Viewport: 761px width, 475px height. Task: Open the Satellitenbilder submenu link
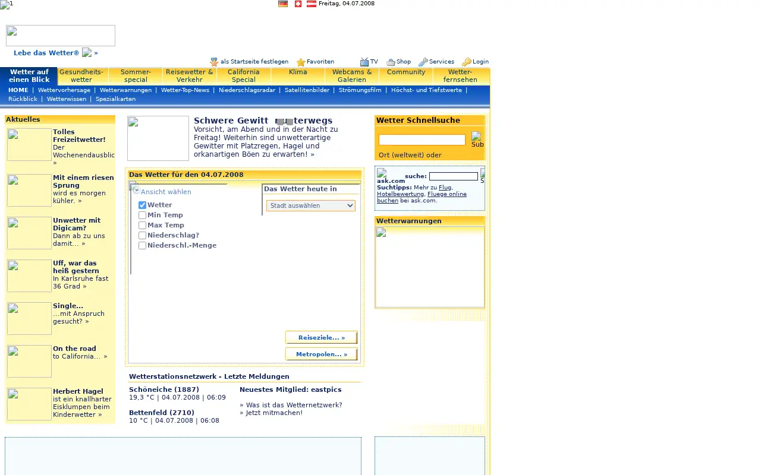307,90
